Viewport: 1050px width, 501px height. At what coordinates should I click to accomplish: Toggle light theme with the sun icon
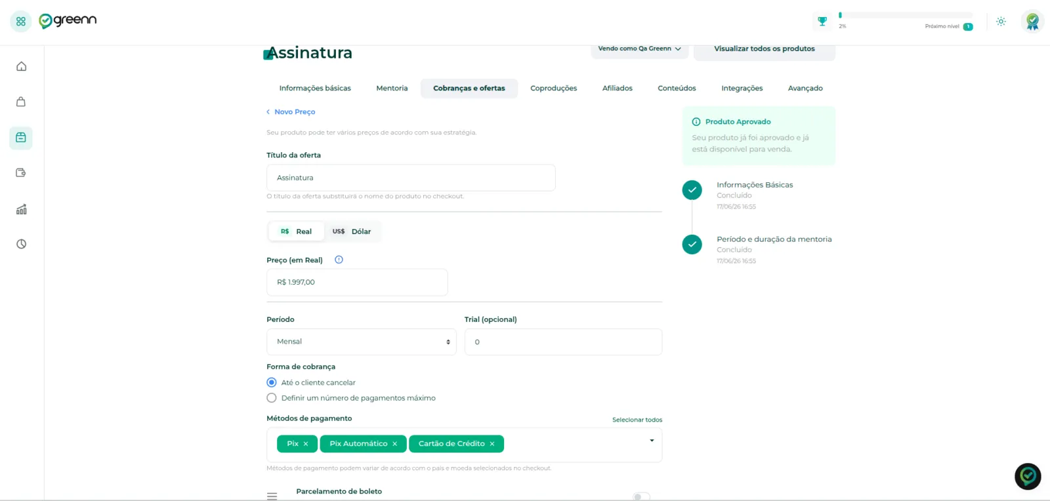(x=1001, y=21)
